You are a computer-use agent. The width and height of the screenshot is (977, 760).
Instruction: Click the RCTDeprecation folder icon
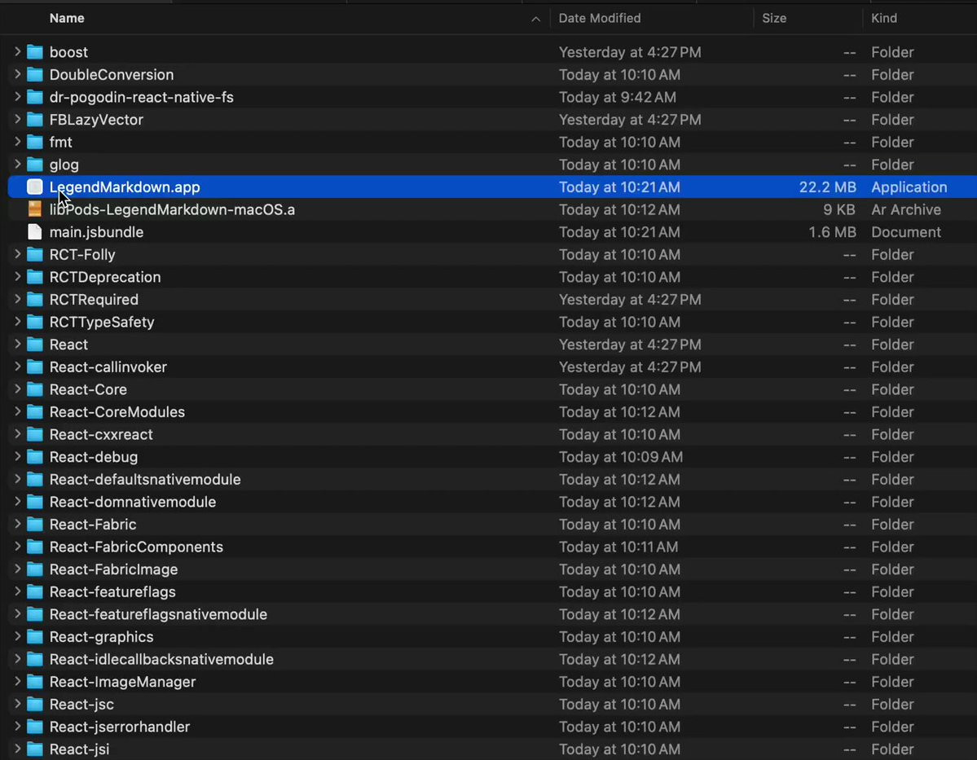35,277
